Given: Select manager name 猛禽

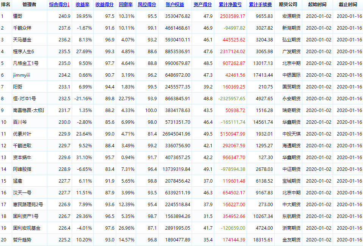Looking at the screenshot, I should pyautogui.click(x=17, y=181).
